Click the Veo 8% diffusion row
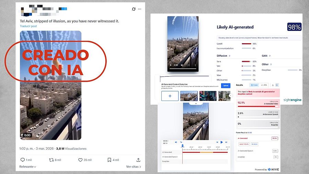The width and height of the screenshot is (309, 174). point(237,66)
